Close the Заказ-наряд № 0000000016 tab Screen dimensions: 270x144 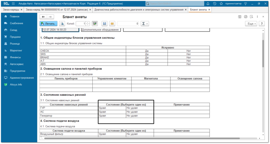pos(90,10)
